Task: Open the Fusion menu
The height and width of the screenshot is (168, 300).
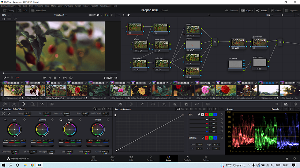Action: 78,6
